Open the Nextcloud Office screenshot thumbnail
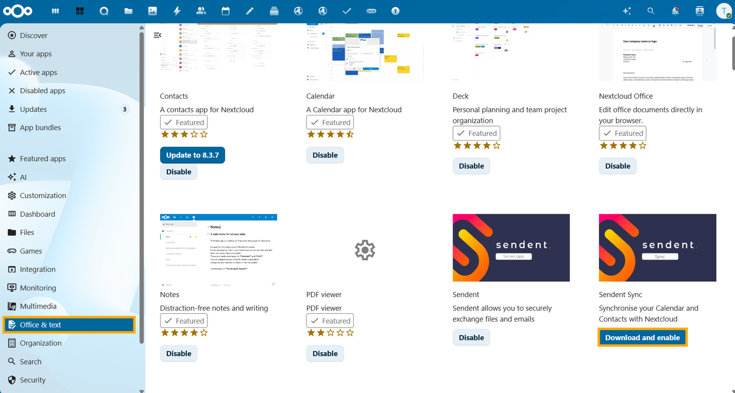Image resolution: width=735 pixels, height=393 pixels. (657, 52)
